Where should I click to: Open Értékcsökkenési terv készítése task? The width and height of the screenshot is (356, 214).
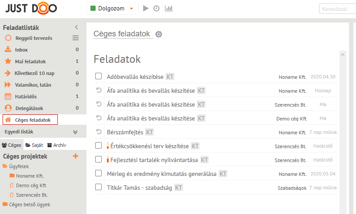point(150,146)
